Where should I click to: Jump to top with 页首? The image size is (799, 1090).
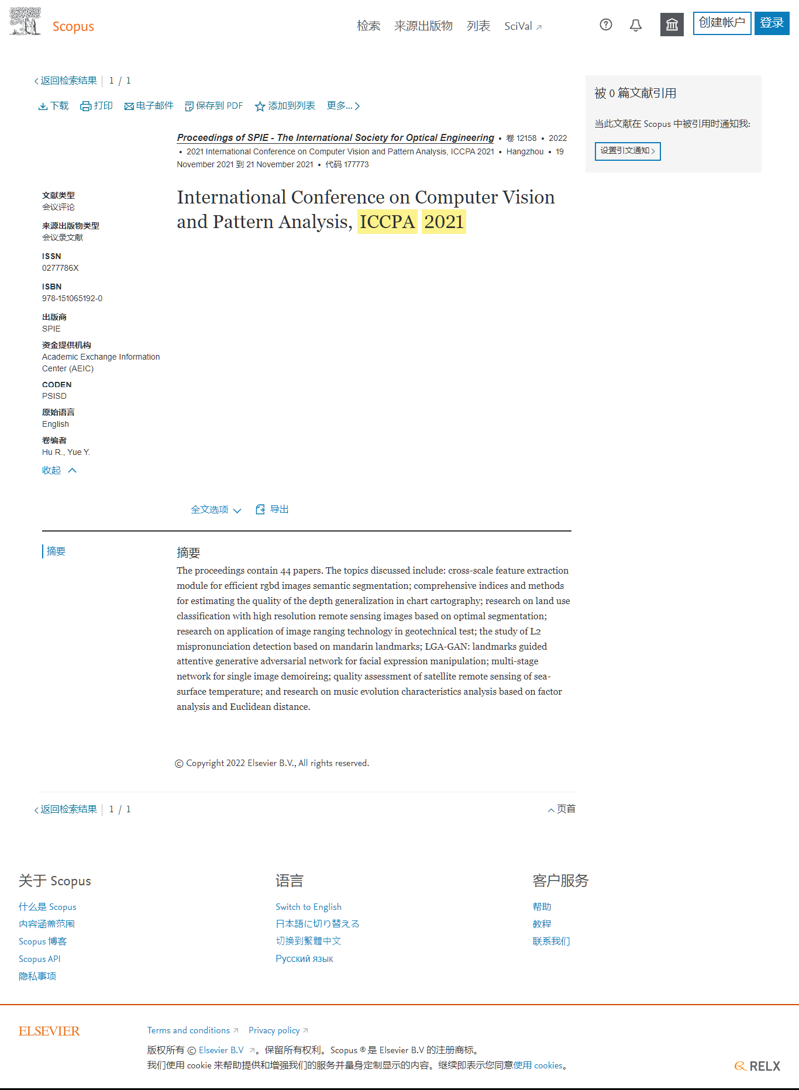tap(562, 809)
